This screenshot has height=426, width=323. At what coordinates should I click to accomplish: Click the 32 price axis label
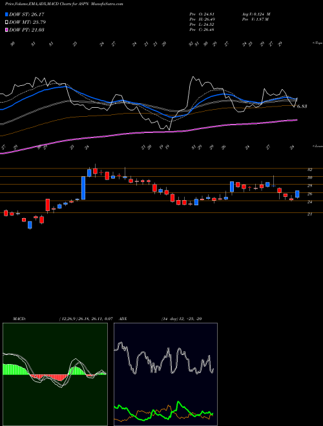(x=309, y=170)
